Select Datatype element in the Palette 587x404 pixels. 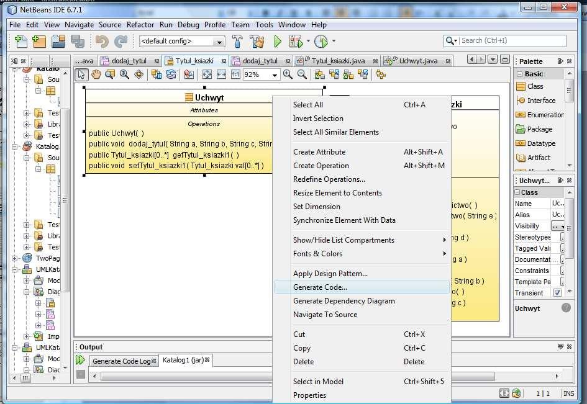click(x=536, y=143)
